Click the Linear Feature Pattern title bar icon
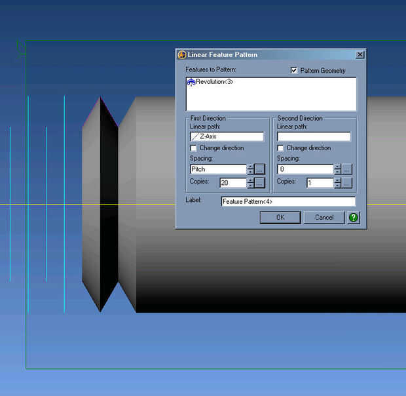Screen dimensions: 406x396 tap(182, 54)
